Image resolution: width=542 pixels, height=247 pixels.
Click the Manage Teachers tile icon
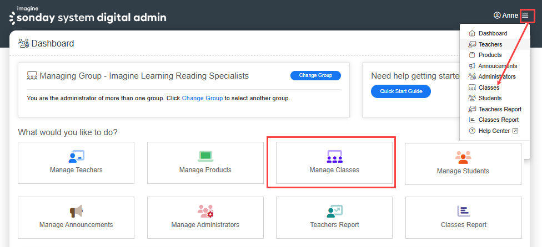pyautogui.click(x=77, y=156)
